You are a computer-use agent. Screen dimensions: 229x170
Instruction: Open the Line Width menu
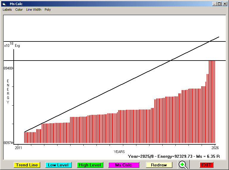pyautogui.click(x=34, y=10)
